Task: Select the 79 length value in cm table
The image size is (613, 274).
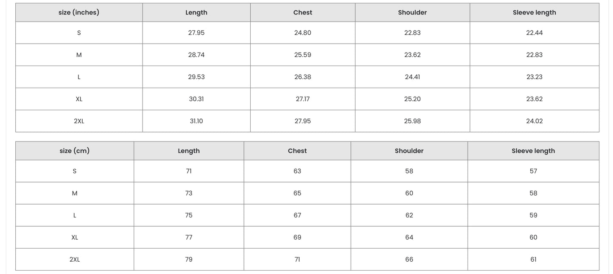Action: click(189, 259)
